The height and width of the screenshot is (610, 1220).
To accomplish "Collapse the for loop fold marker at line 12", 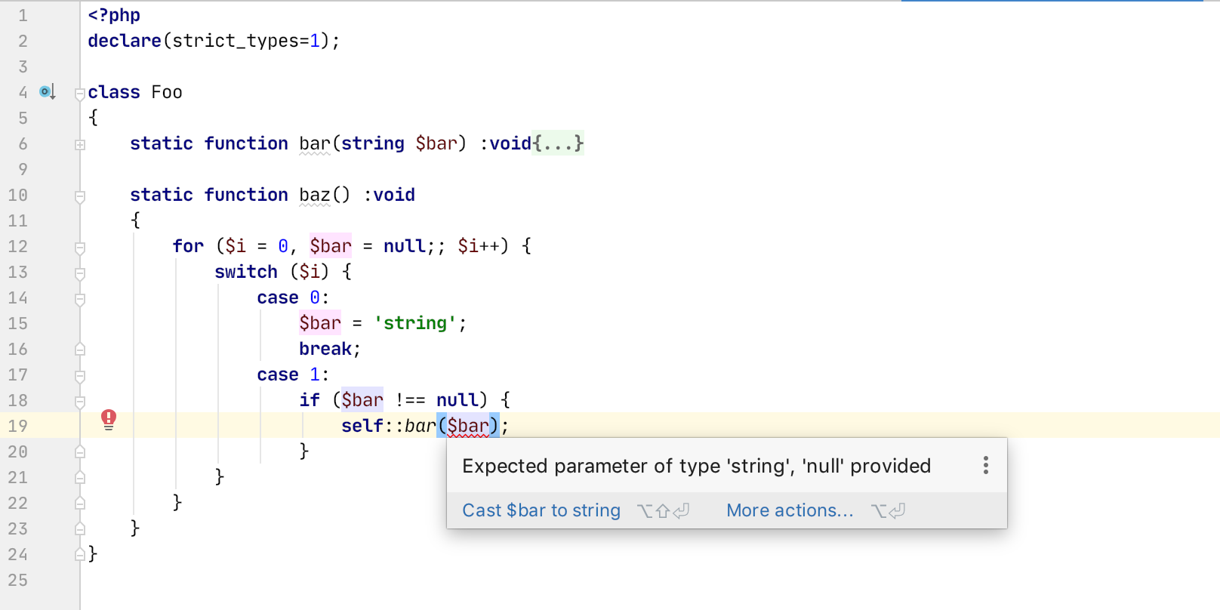I will (80, 248).
